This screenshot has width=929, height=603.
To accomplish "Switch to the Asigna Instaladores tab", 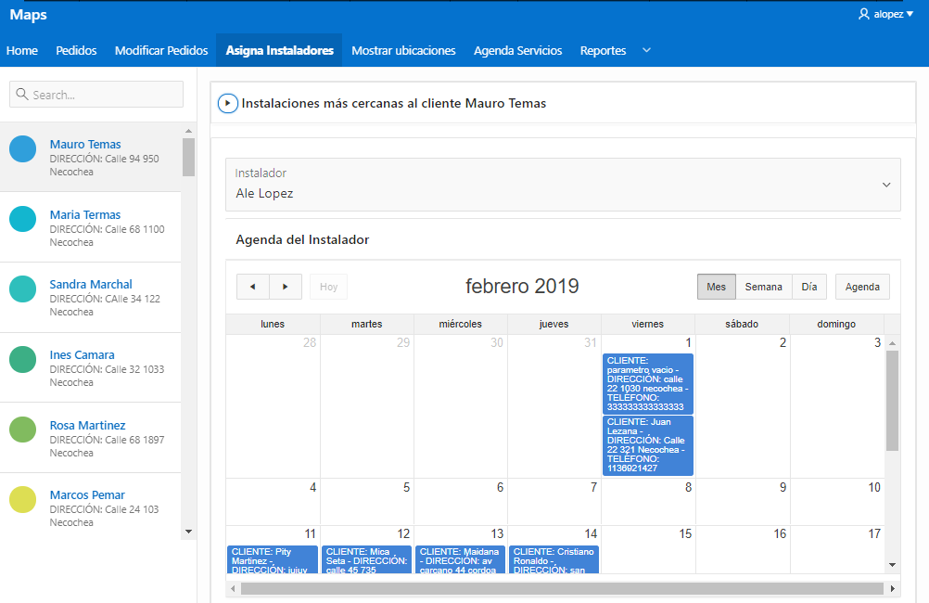I will [x=278, y=50].
